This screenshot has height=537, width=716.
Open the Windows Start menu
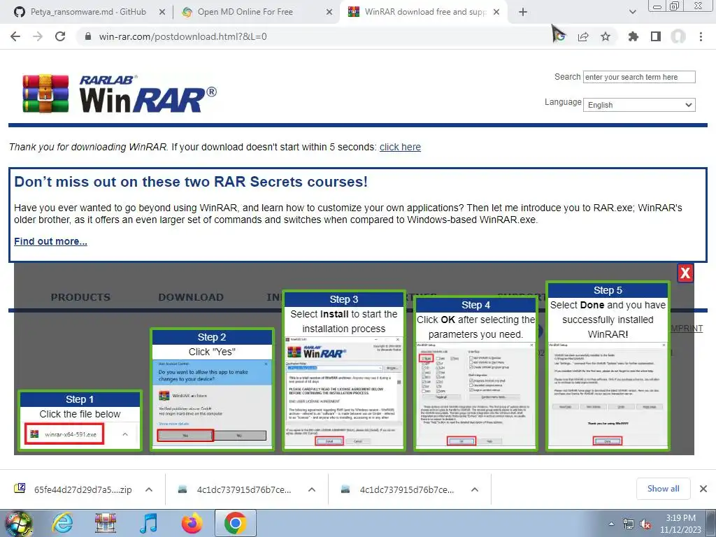pyautogui.click(x=18, y=523)
